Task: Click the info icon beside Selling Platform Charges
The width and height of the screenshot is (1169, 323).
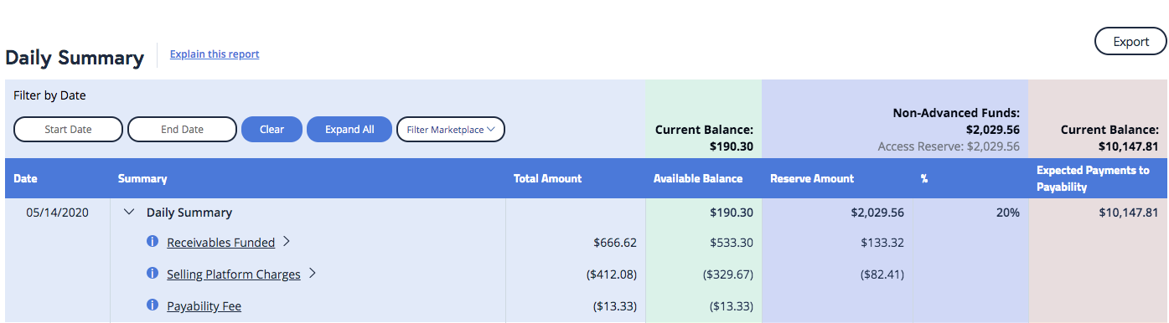Action: (x=153, y=274)
